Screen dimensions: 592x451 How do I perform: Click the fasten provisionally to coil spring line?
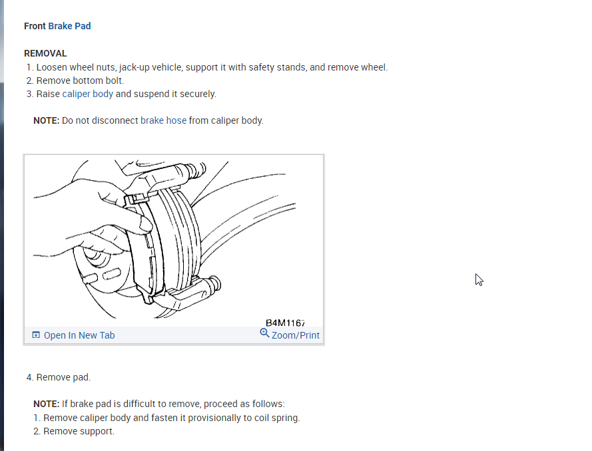(166, 418)
